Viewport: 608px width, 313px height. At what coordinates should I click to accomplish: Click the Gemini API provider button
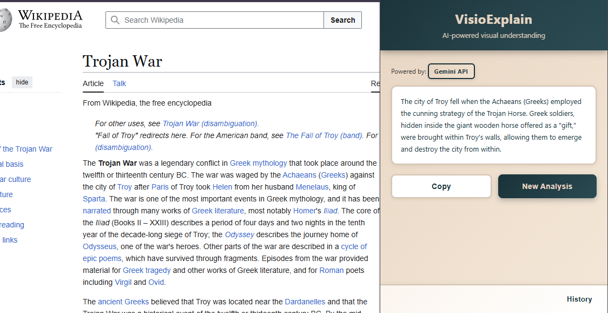tap(451, 71)
